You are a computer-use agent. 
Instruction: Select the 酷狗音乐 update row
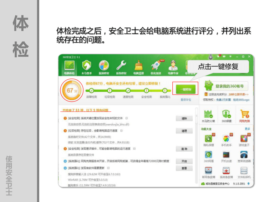click(x=92, y=185)
